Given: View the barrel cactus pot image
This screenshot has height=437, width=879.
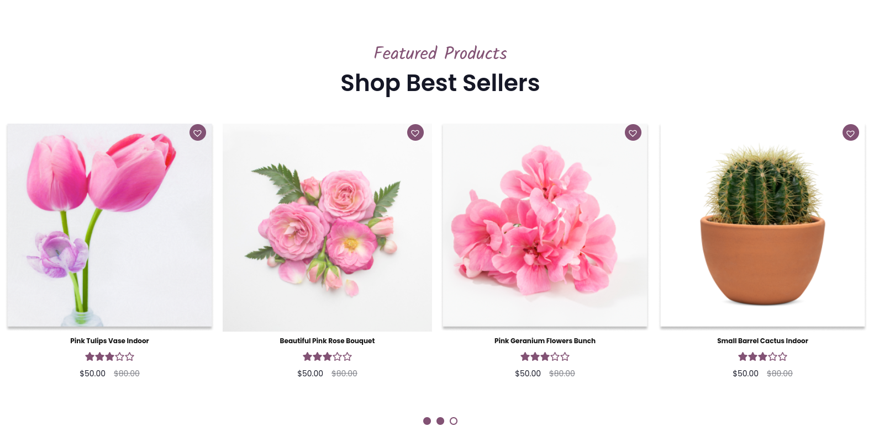Looking at the screenshot, I should (762, 225).
